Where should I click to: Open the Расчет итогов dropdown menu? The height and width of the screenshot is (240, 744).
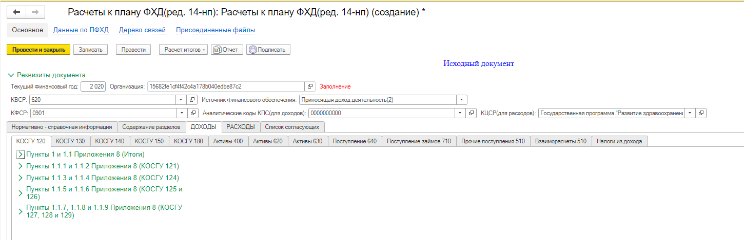pyautogui.click(x=183, y=50)
